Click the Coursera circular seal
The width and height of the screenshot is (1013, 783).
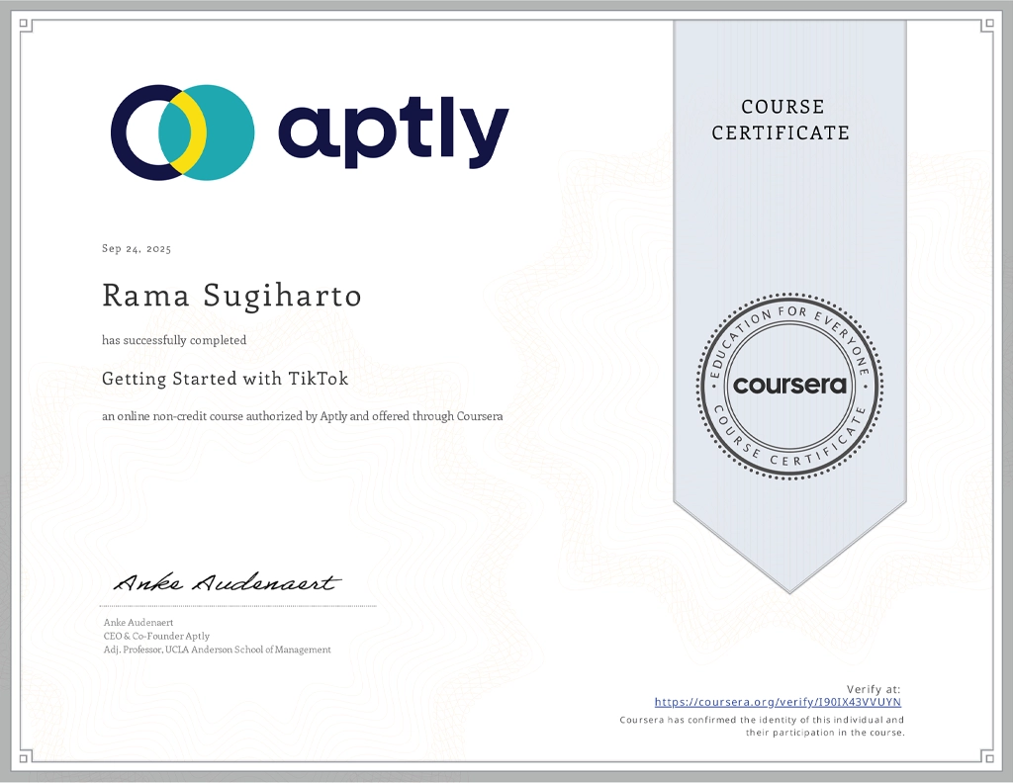789,385
